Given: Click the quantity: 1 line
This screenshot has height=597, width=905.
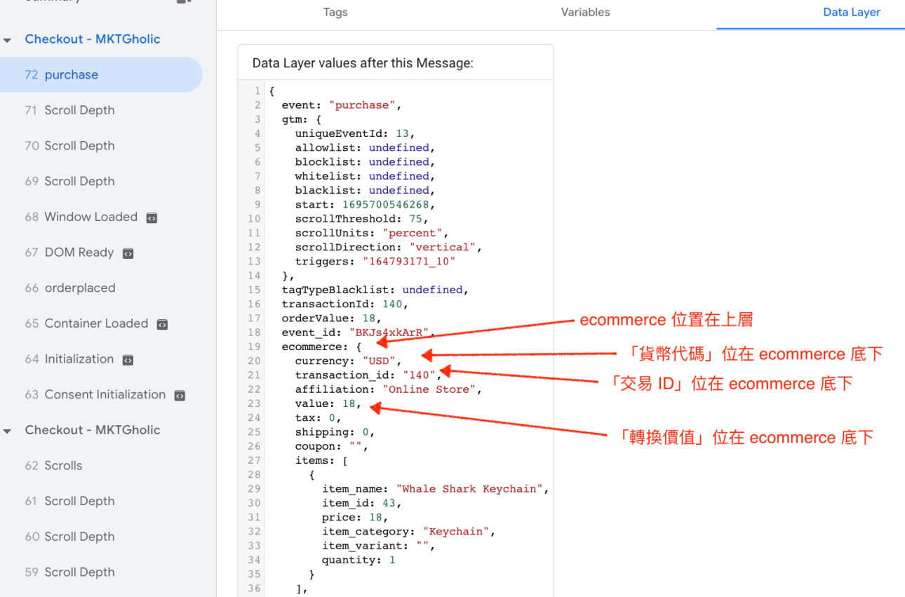Looking at the screenshot, I should click(x=358, y=560).
